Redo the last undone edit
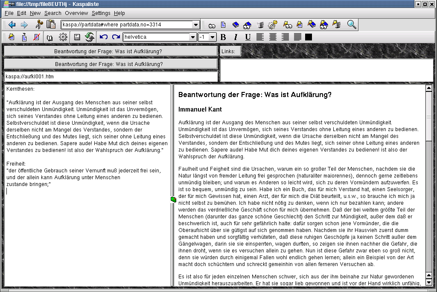The height and width of the screenshot is (292, 437). point(116,37)
